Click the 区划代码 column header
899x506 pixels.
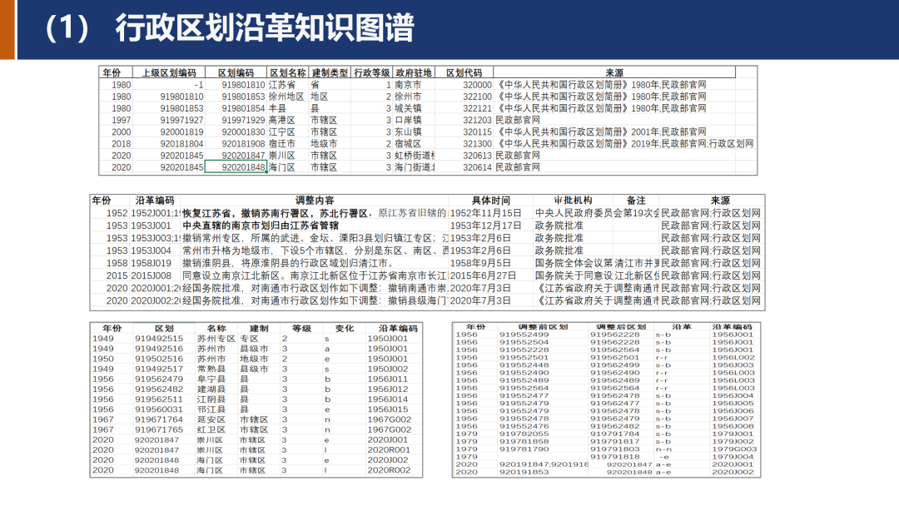(x=464, y=72)
